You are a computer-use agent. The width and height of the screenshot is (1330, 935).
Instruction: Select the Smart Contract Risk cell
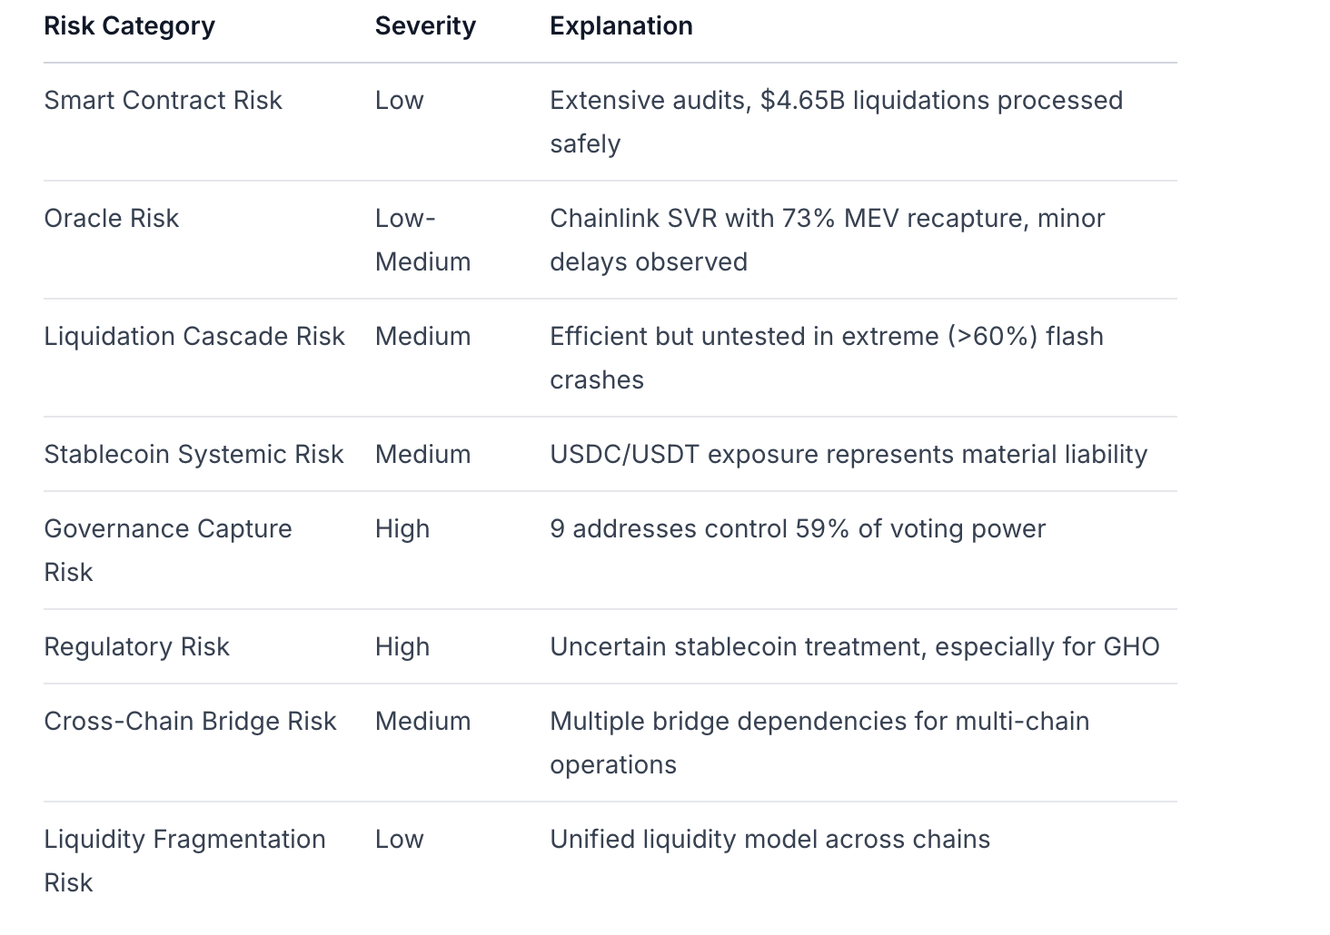click(163, 101)
